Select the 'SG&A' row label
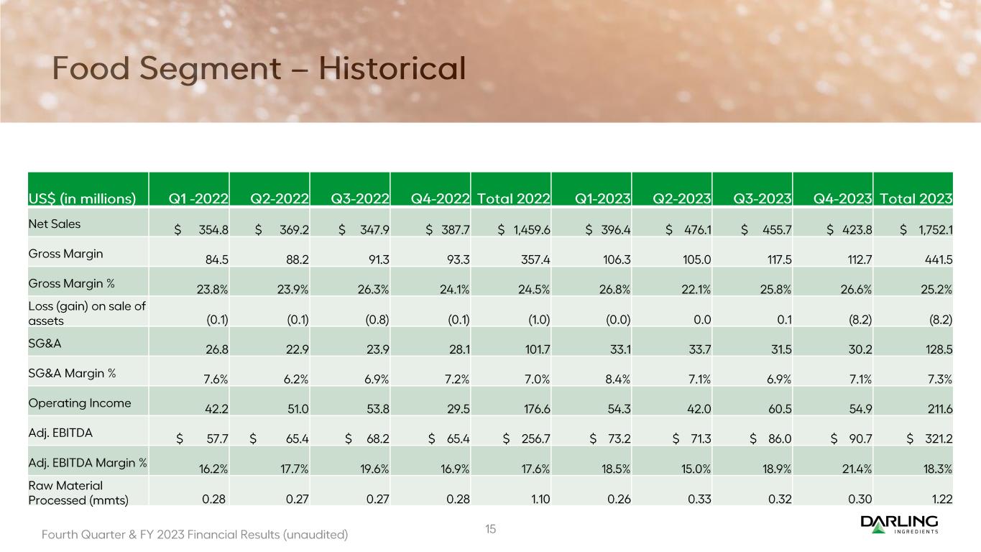Viewport: 981px width, 552px height. click(45, 343)
